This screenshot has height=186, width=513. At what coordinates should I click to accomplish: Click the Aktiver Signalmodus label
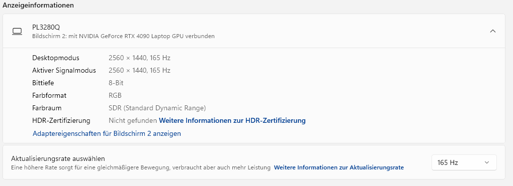(64, 71)
